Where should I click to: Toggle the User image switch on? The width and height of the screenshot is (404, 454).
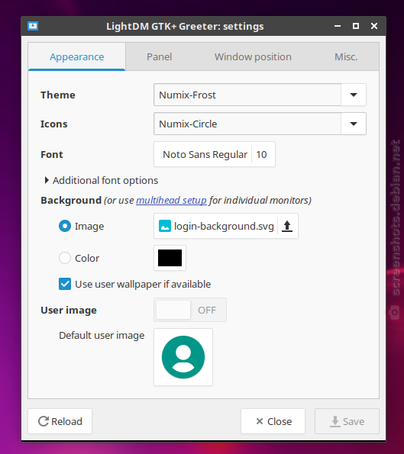[190, 310]
